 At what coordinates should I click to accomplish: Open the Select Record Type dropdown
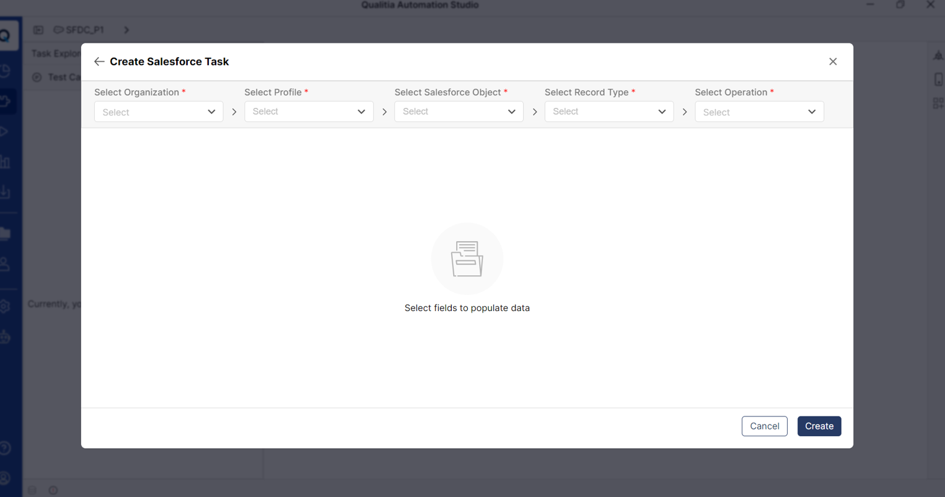[609, 112]
